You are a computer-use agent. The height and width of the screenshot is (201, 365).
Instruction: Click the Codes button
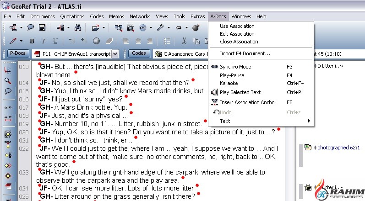[139, 53]
